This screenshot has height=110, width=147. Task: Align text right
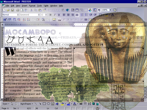tap(72, 15)
